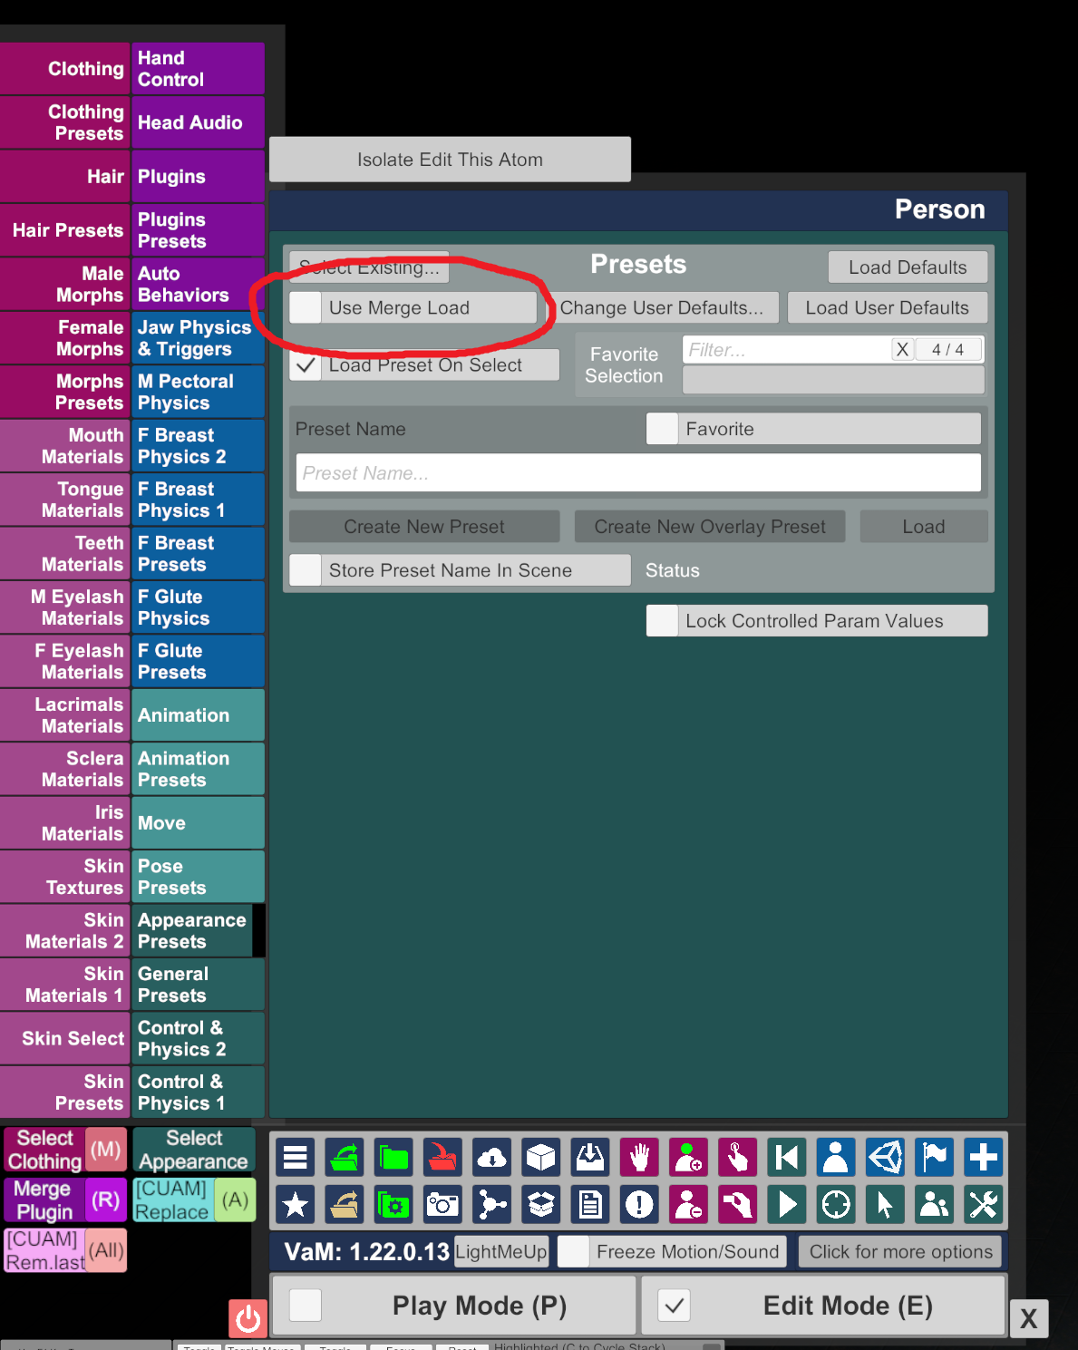
Task: Click the flag icon
Action: coord(934,1158)
